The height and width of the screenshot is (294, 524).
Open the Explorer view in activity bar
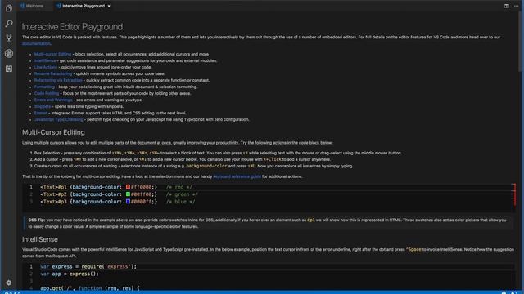9,8
